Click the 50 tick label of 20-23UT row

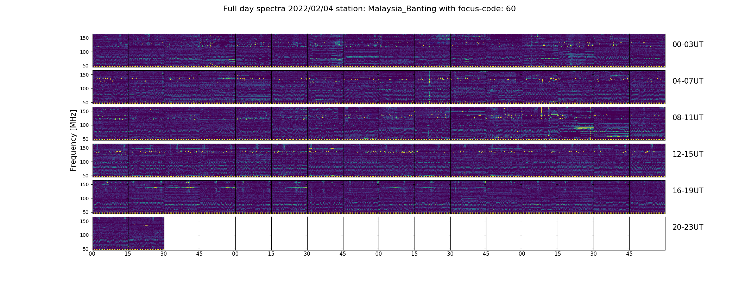[86, 249]
